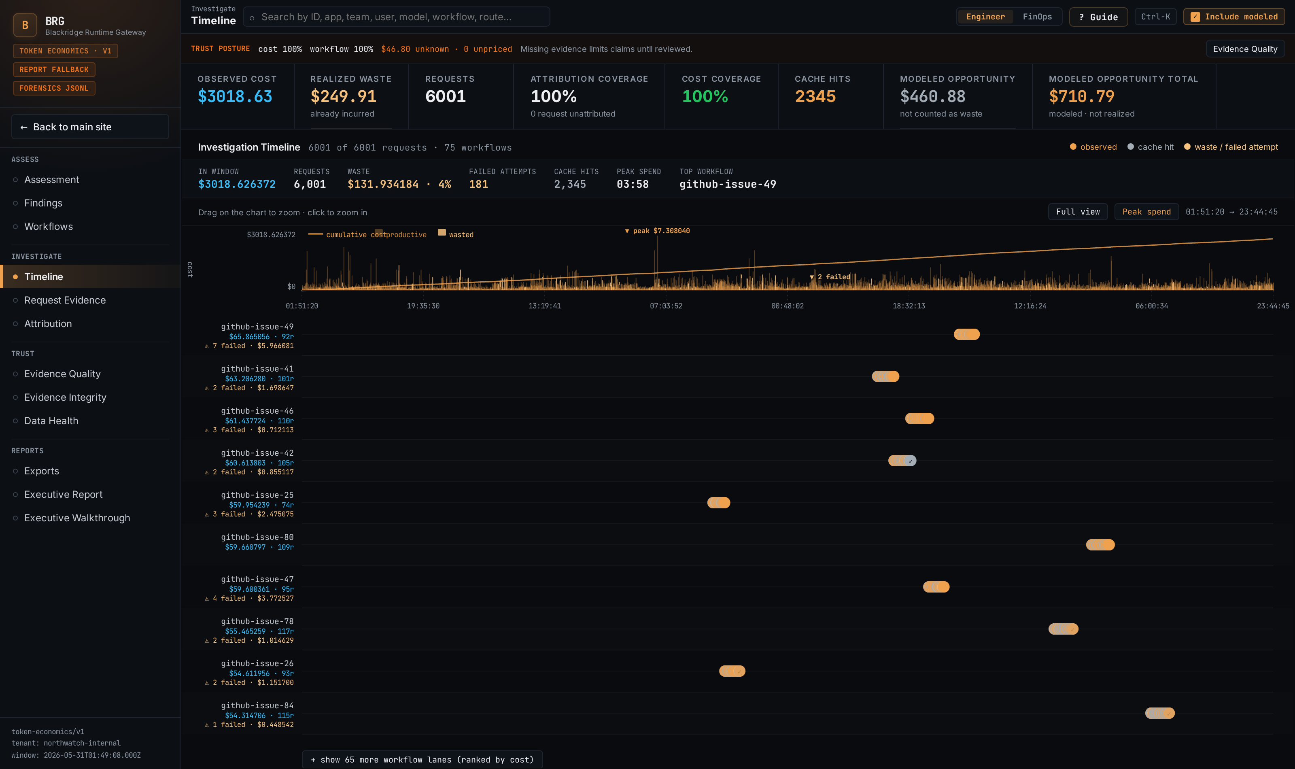Click the search by ID input field

(396, 17)
